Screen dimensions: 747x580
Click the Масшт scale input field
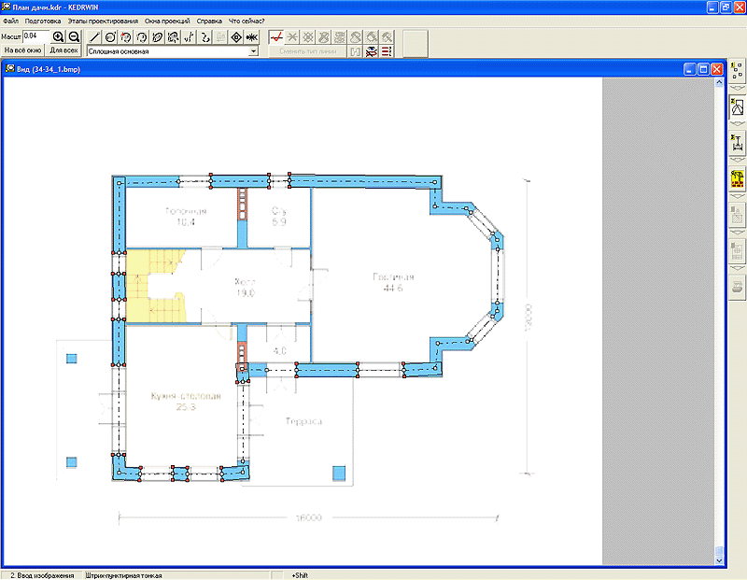(36, 36)
